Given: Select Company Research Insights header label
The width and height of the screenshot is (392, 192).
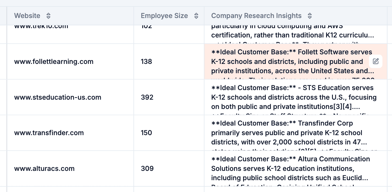Looking at the screenshot, I should (257, 16).
